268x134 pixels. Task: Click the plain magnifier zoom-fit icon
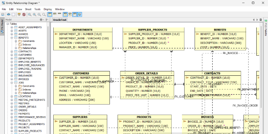click(x=44, y=14)
